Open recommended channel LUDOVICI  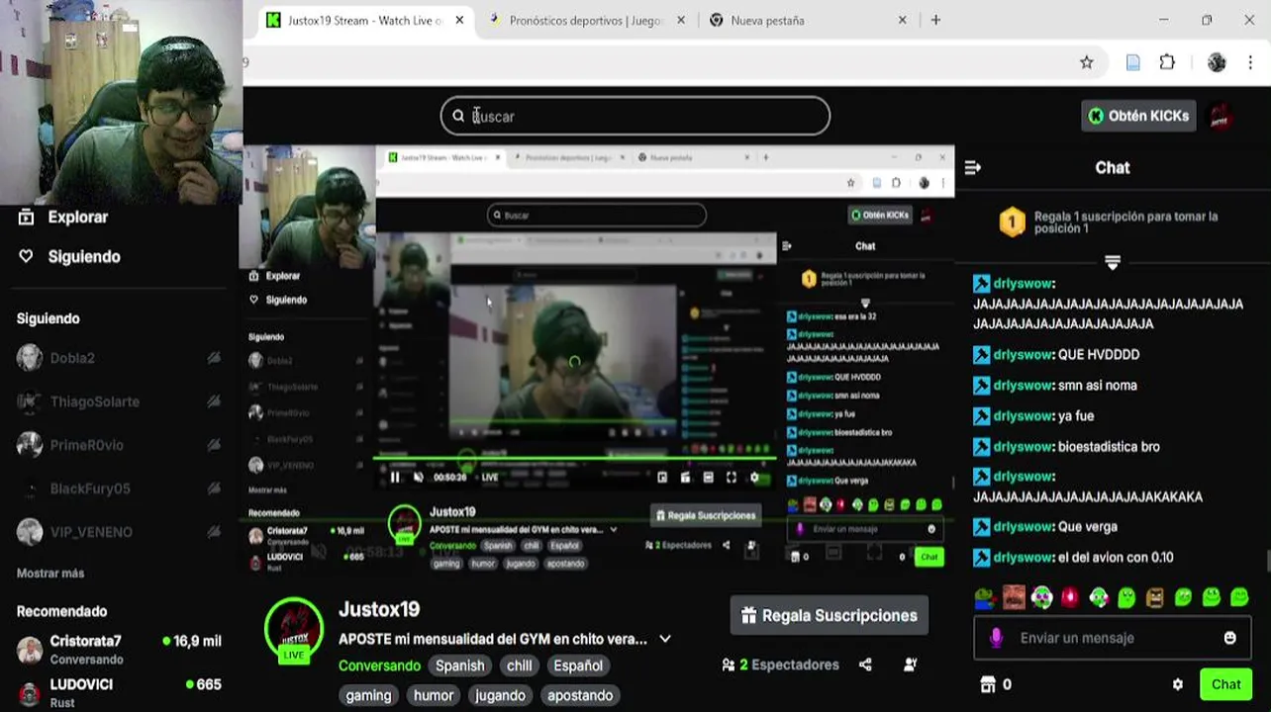(x=119, y=692)
